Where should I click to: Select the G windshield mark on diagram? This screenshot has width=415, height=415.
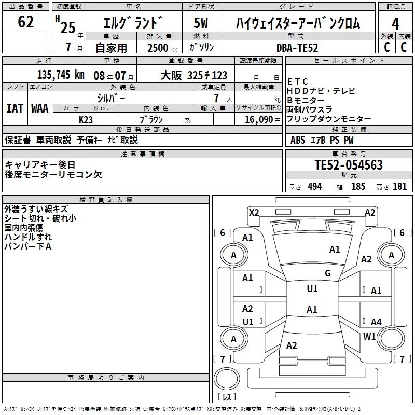tap(328, 273)
